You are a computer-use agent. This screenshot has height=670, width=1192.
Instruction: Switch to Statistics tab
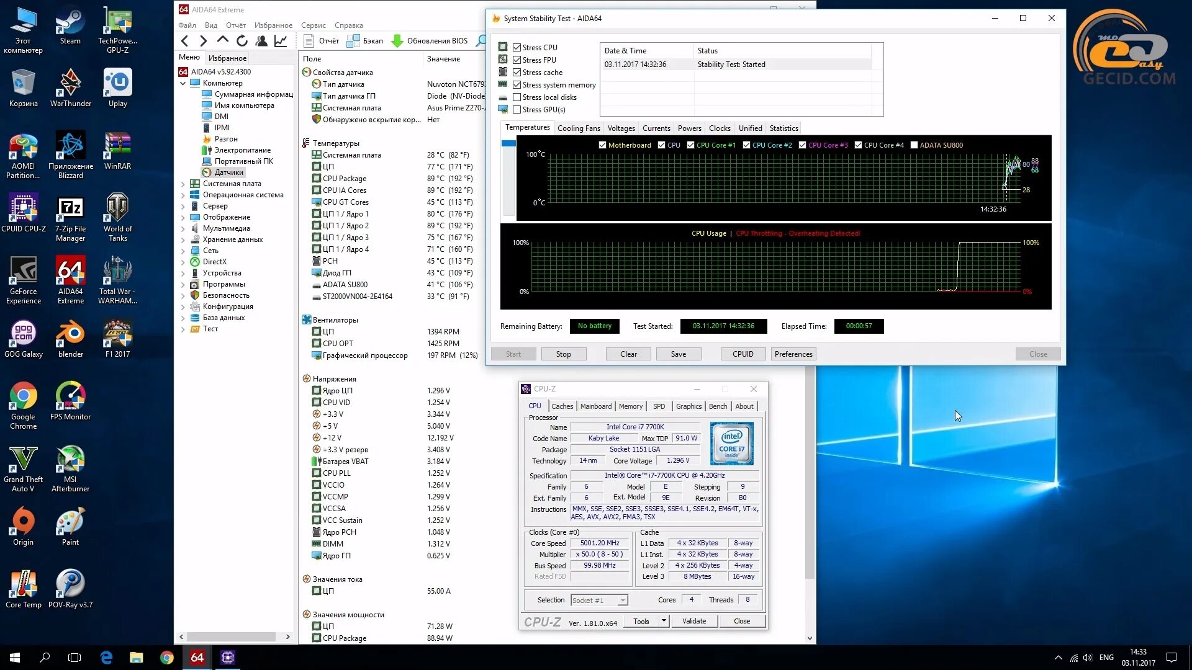(x=783, y=128)
